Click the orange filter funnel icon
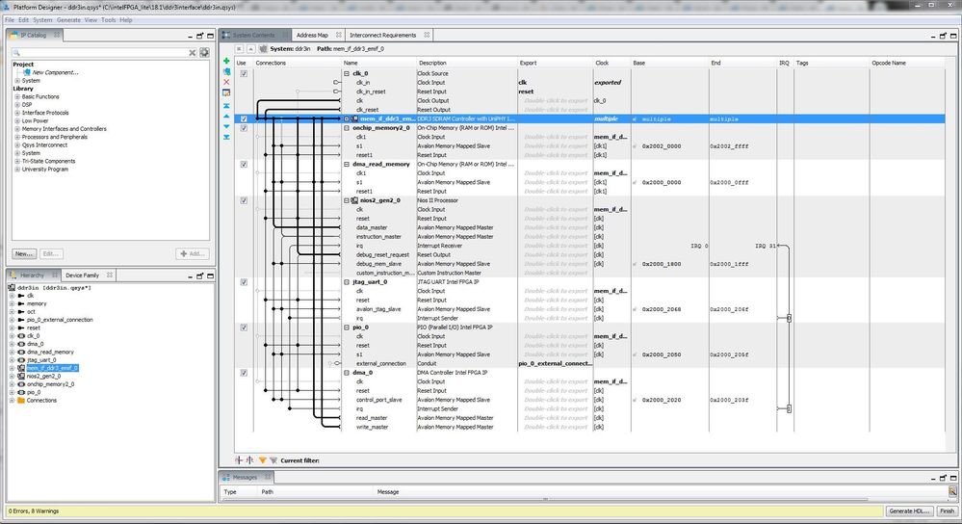The width and height of the screenshot is (962, 524). click(262, 460)
